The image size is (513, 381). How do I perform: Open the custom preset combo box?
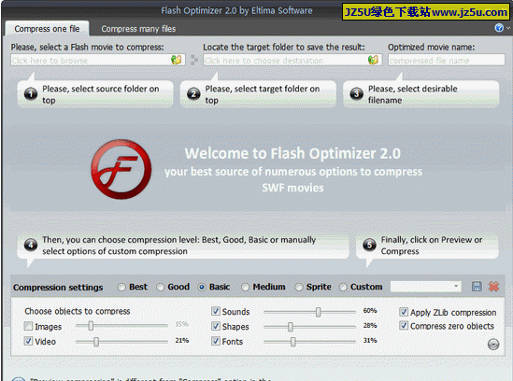tap(426, 287)
